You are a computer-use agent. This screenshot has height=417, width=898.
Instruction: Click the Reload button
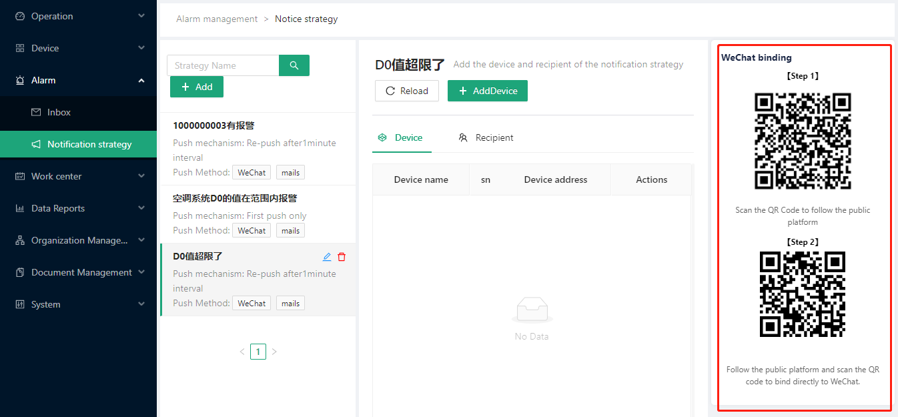(407, 91)
